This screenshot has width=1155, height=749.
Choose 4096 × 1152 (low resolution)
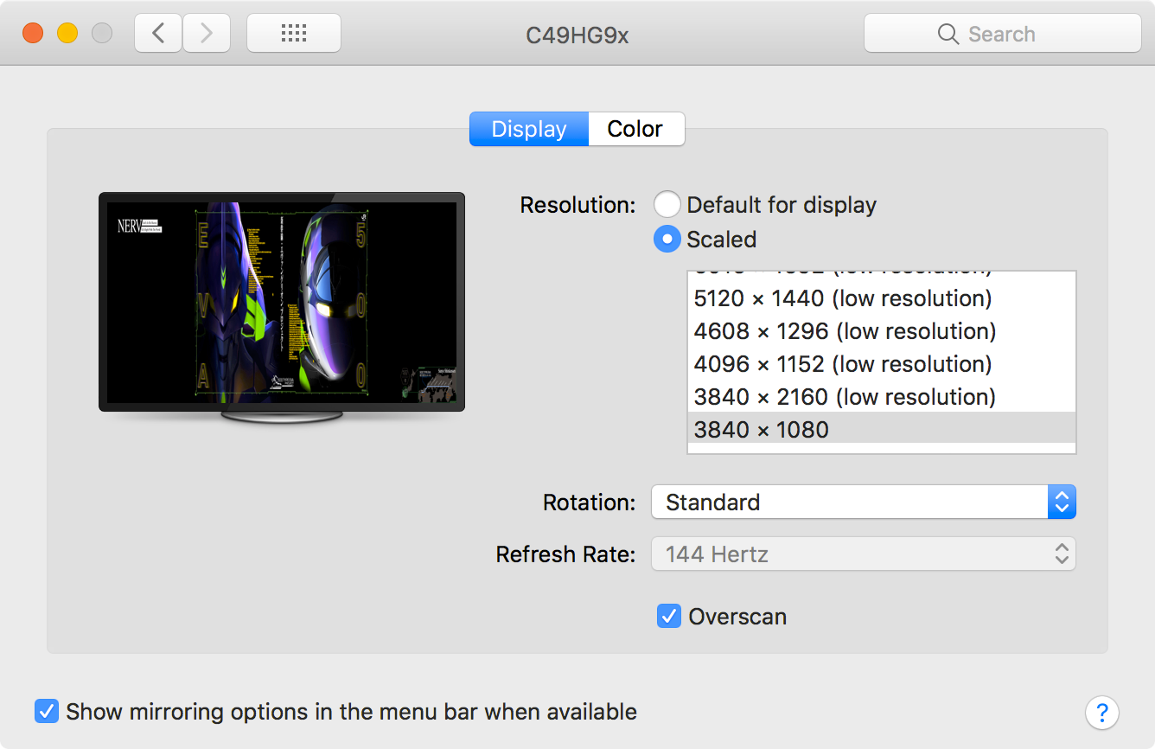click(x=882, y=364)
